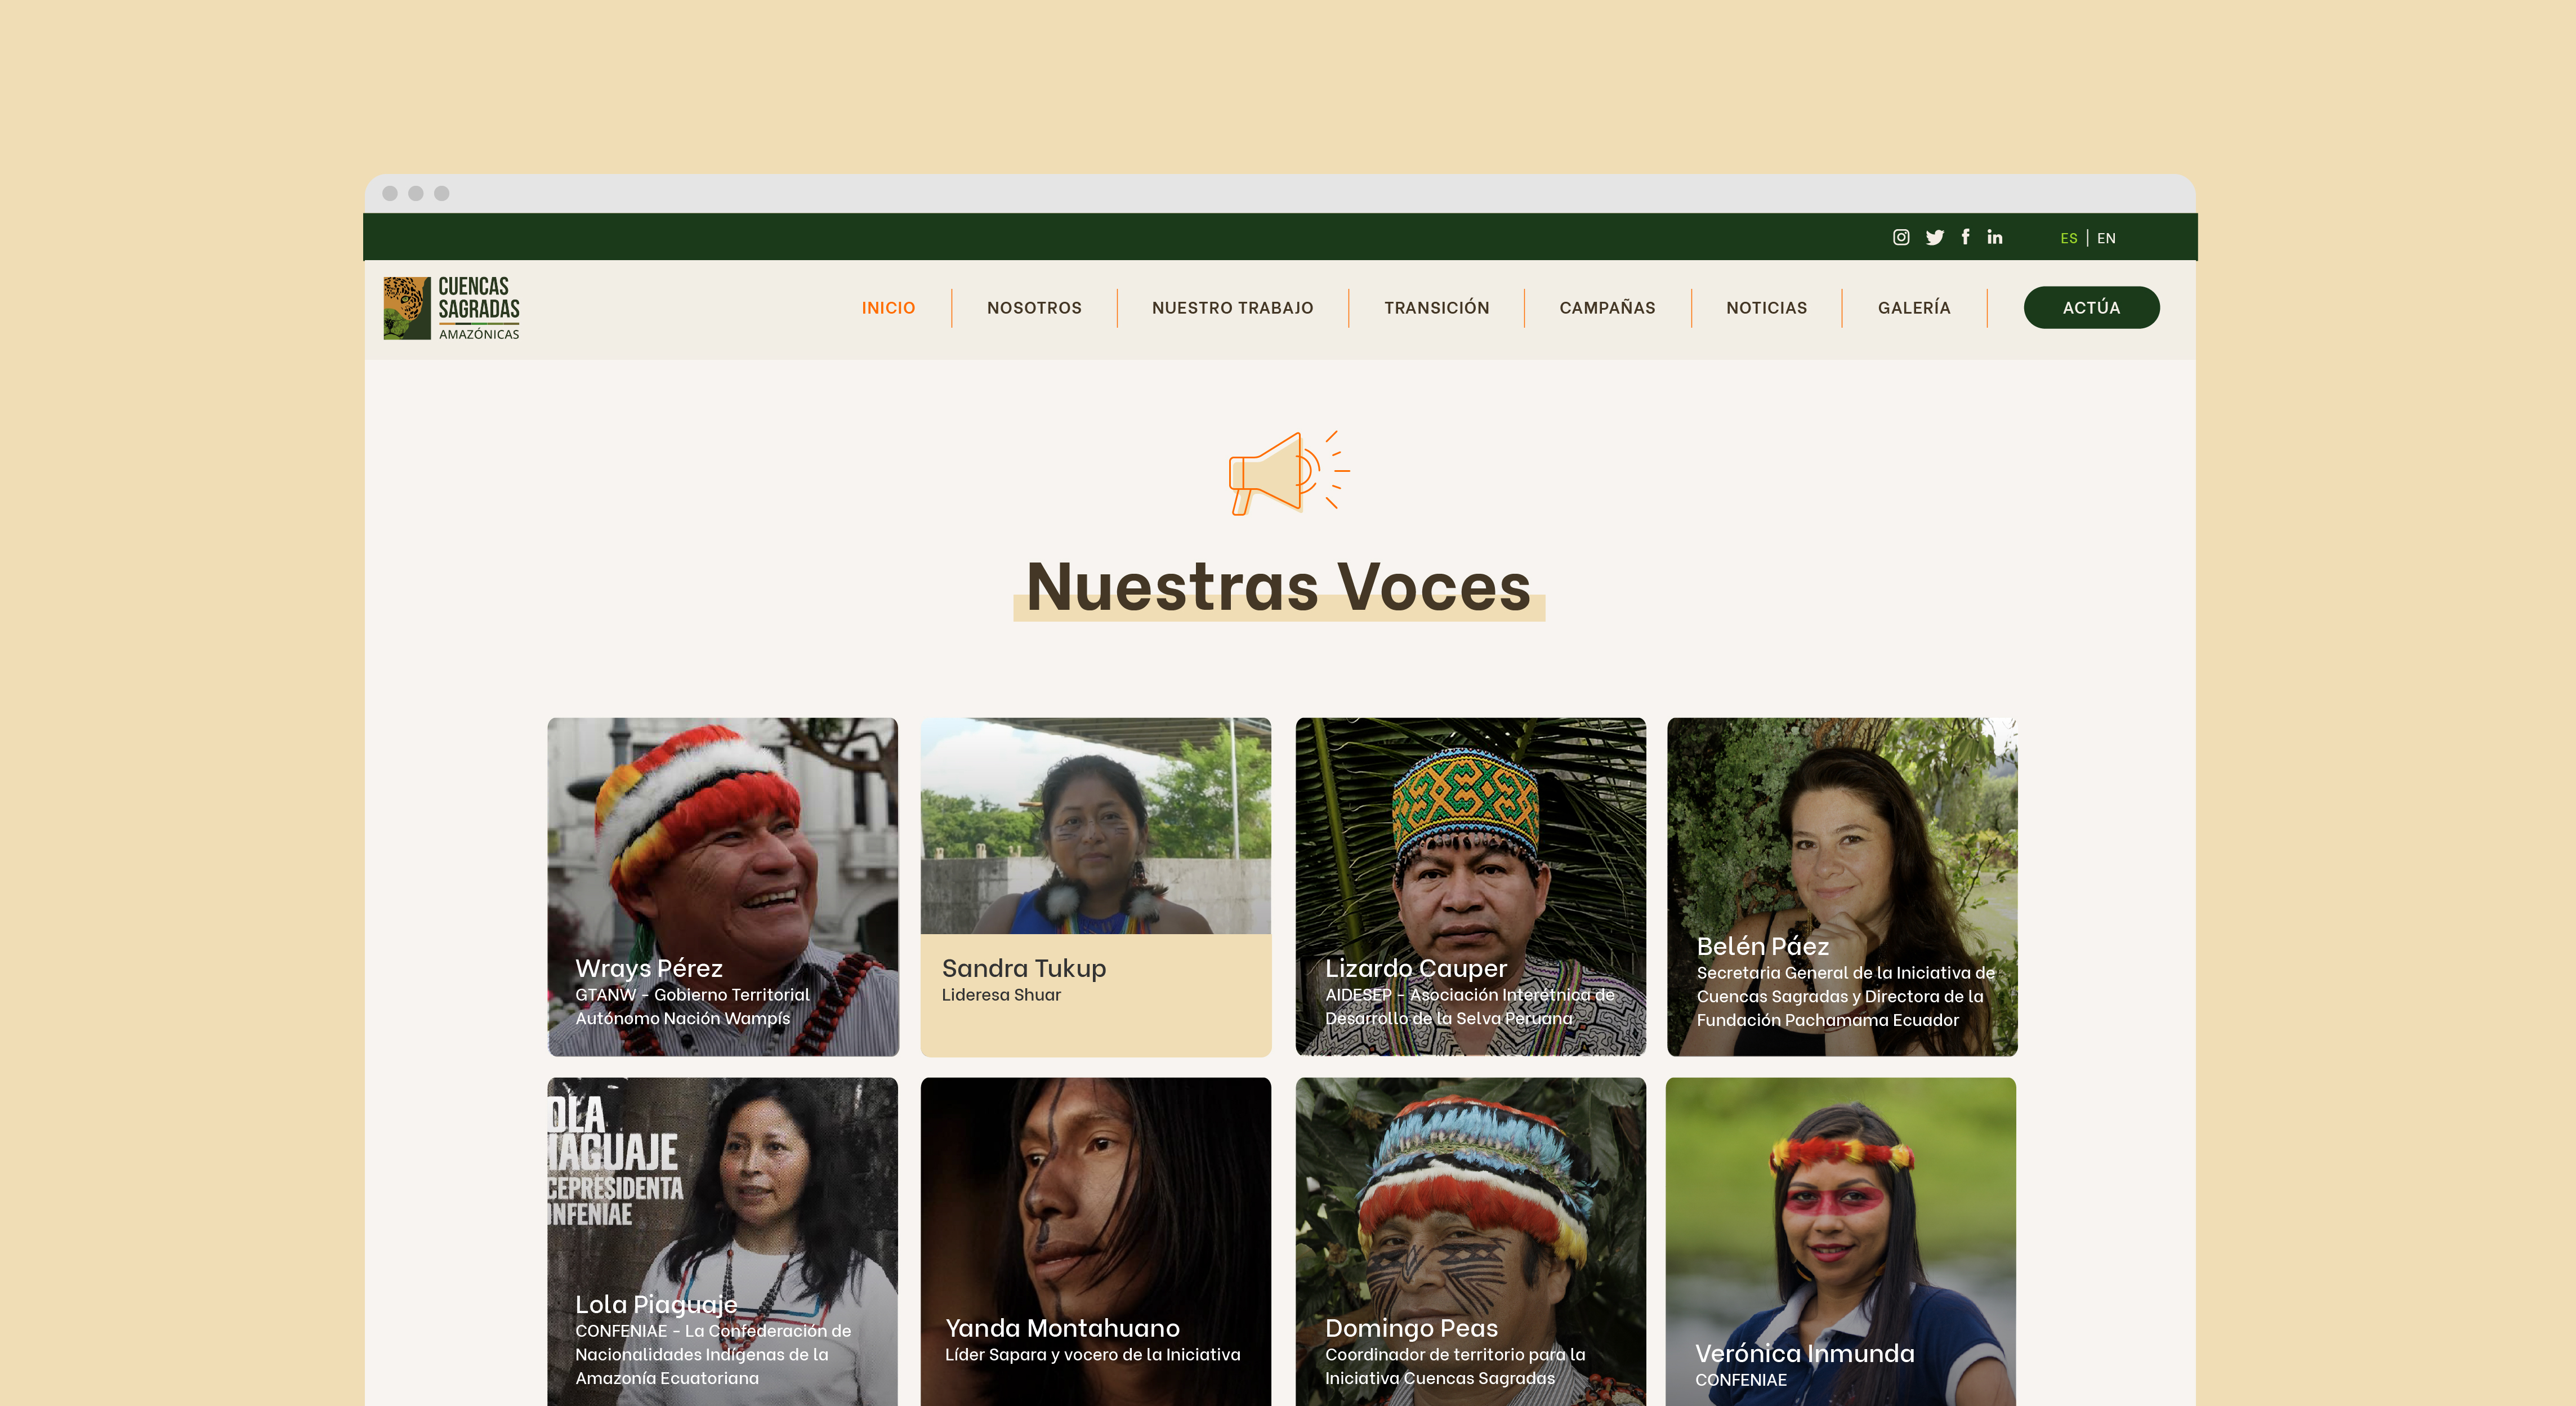The height and width of the screenshot is (1406, 2576).
Task: Open the Nosotros menu
Action: coord(1034,308)
